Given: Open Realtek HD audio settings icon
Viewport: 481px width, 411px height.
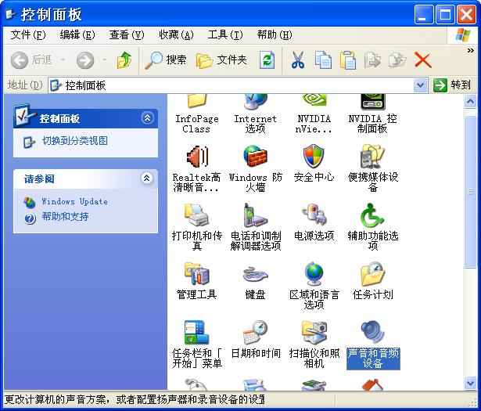Looking at the screenshot, I should [197, 157].
